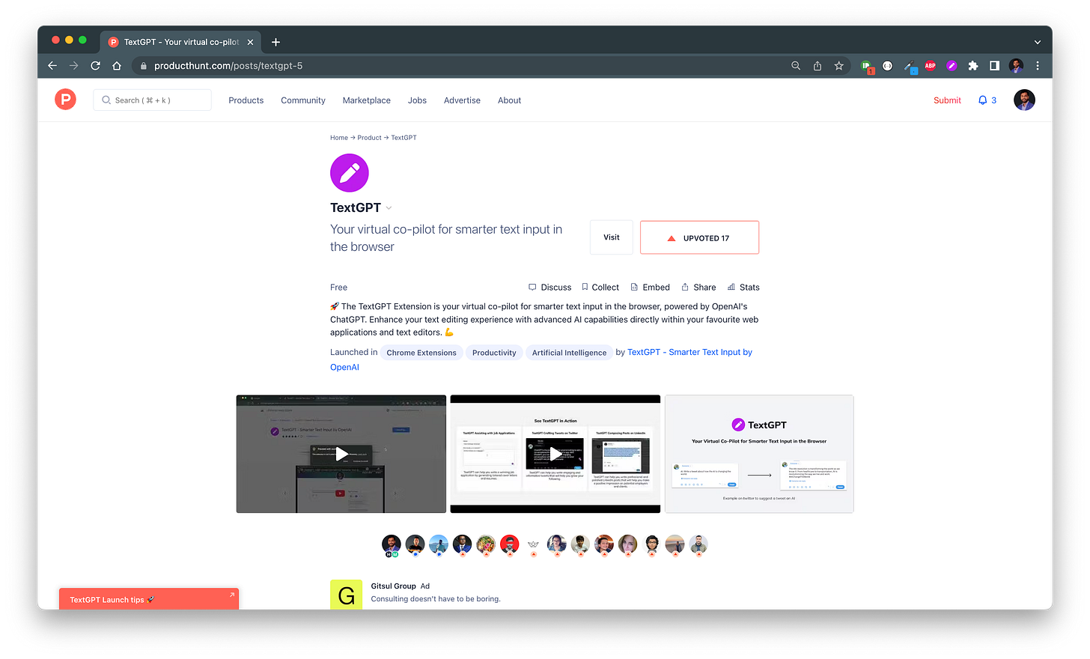Go back in browser history

(52, 66)
